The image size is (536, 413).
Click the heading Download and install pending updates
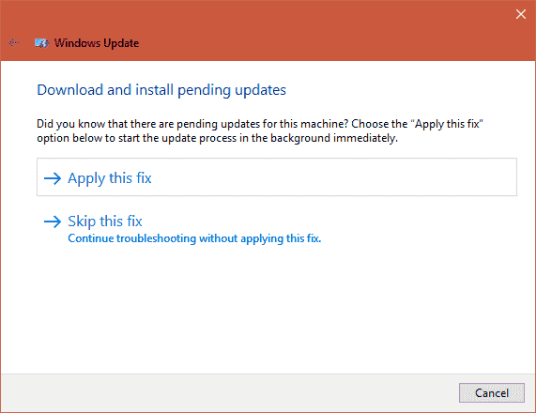(x=161, y=90)
